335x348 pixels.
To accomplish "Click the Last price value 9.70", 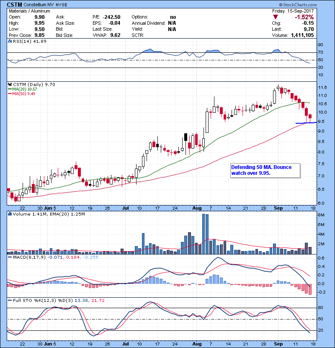I will (309, 29).
